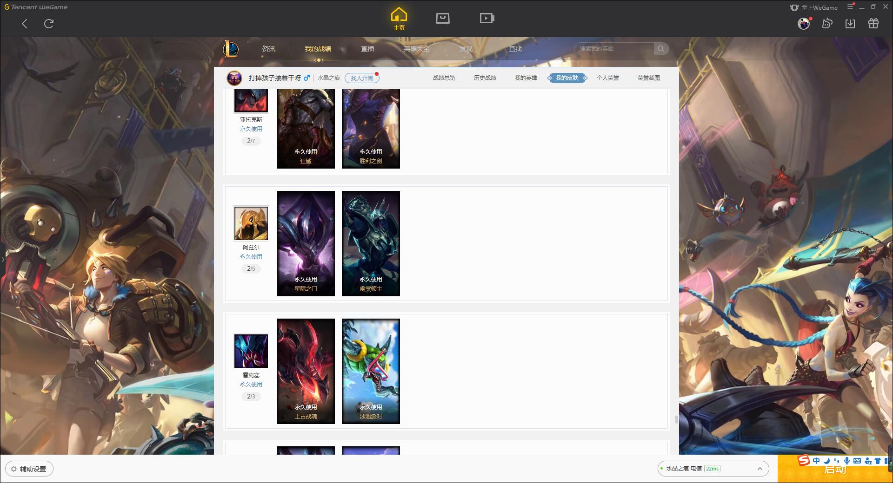Switch to 我的英雄 sub-tab
This screenshot has width=893, height=483.
pos(526,78)
